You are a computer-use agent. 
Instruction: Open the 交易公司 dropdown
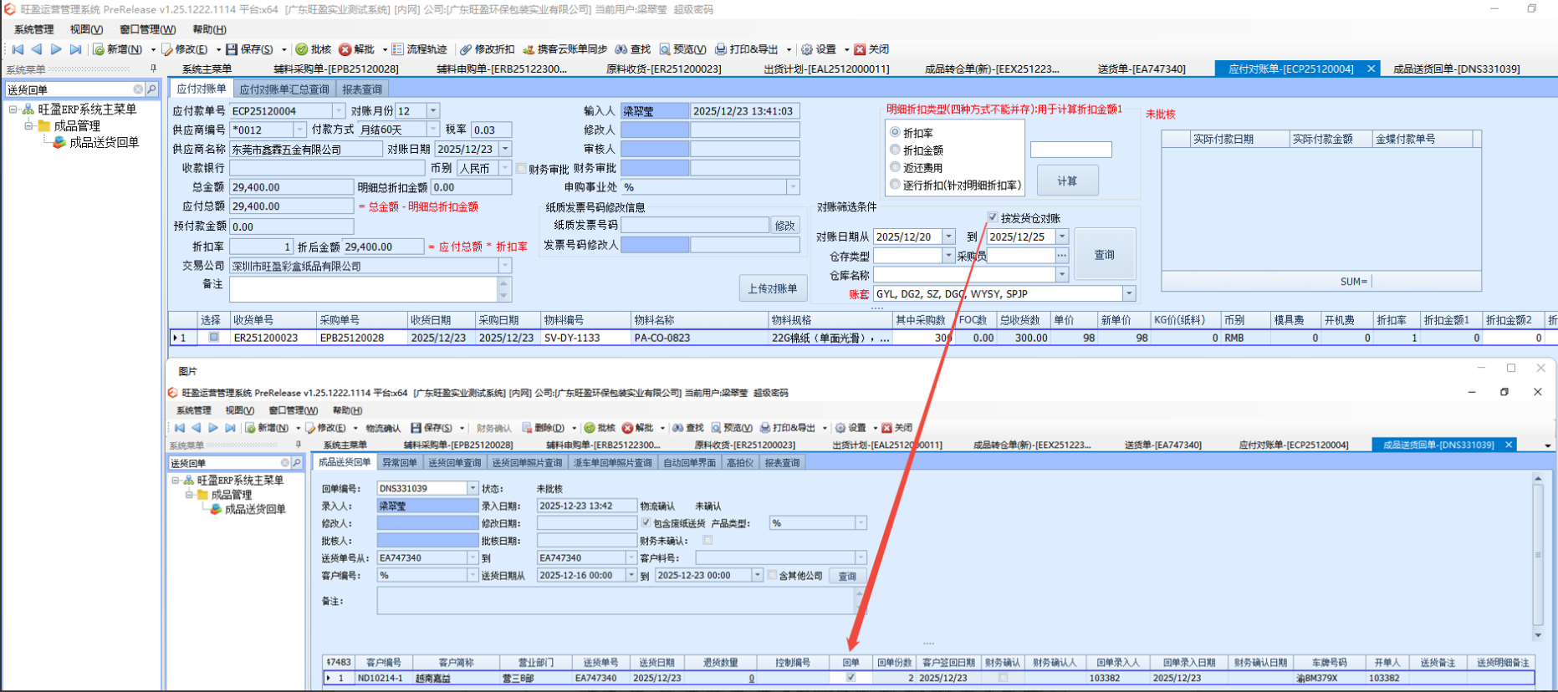tap(505, 266)
